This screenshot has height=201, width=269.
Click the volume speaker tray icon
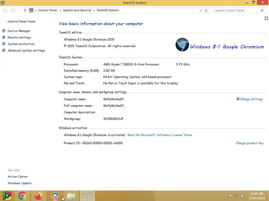click(243, 196)
